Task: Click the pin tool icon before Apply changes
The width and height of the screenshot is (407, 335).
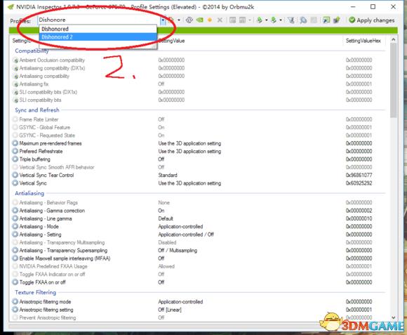Action: coord(336,20)
